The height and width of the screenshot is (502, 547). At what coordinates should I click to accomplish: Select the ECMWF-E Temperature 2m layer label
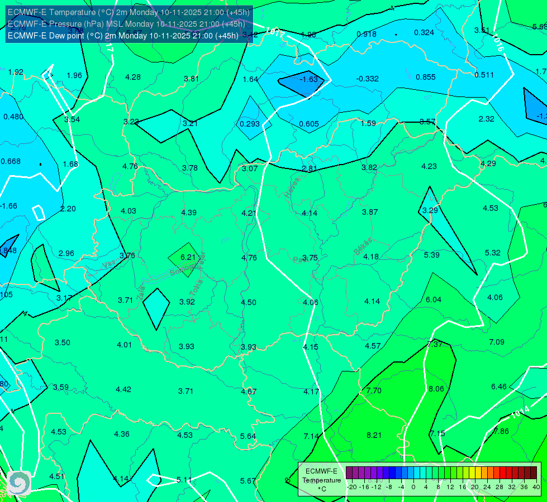coord(129,12)
